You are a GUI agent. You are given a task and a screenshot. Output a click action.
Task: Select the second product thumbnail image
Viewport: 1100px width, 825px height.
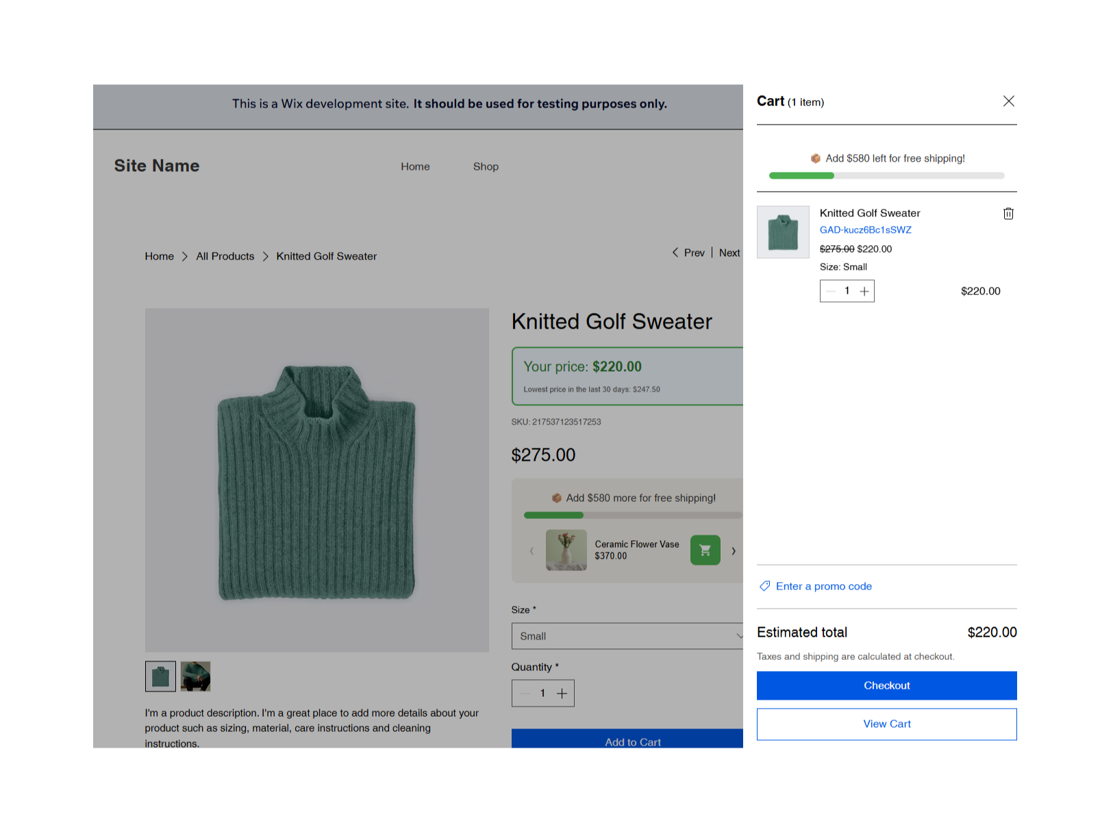coord(195,676)
